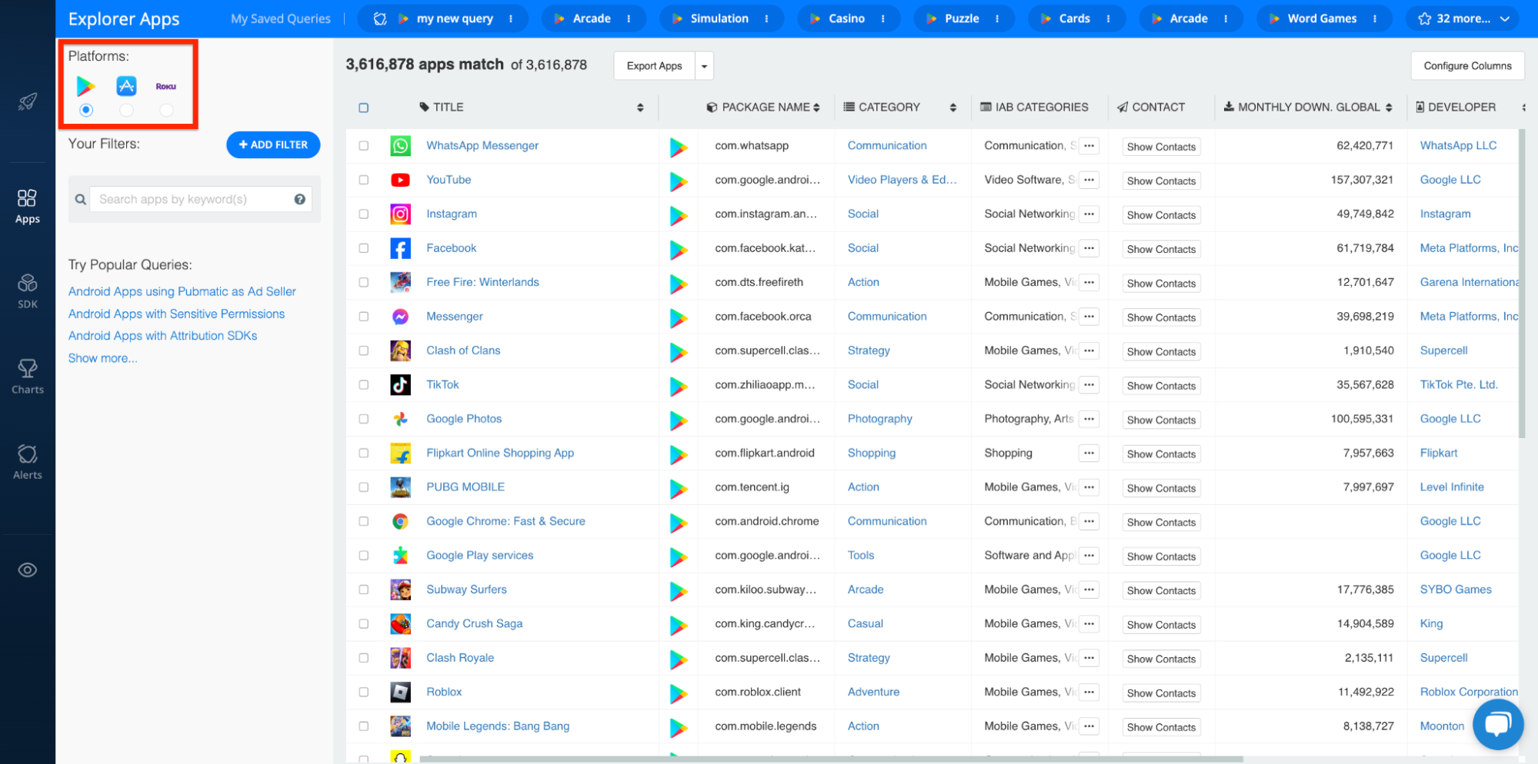Image resolution: width=1538 pixels, height=764 pixels.
Task: Click the Clash of Clans app icon
Action: click(x=400, y=350)
